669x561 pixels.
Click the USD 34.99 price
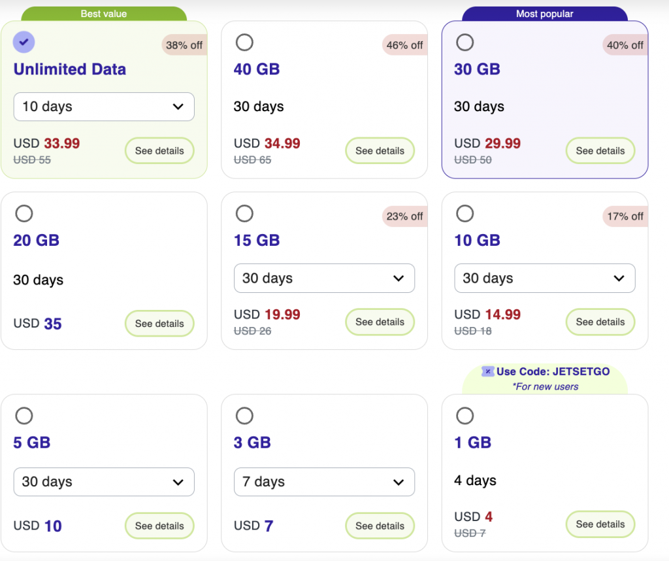(267, 143)
